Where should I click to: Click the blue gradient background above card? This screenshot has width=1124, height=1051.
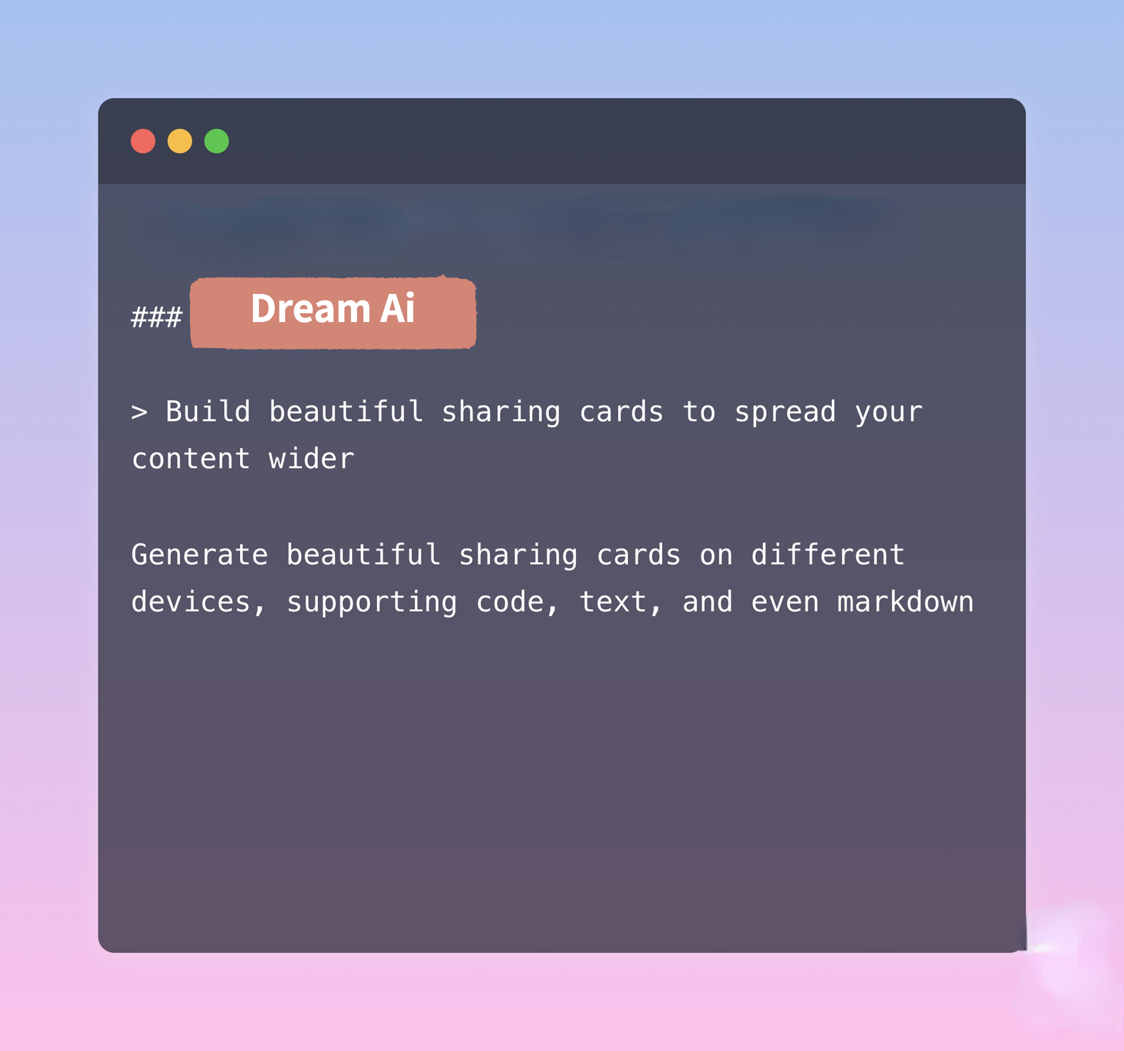click(562, 45)
